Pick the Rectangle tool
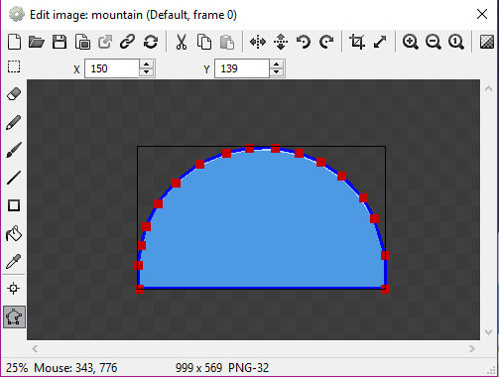Image resolution: width=499 pixels, height=377 pixels. click(x=14, y=205)
